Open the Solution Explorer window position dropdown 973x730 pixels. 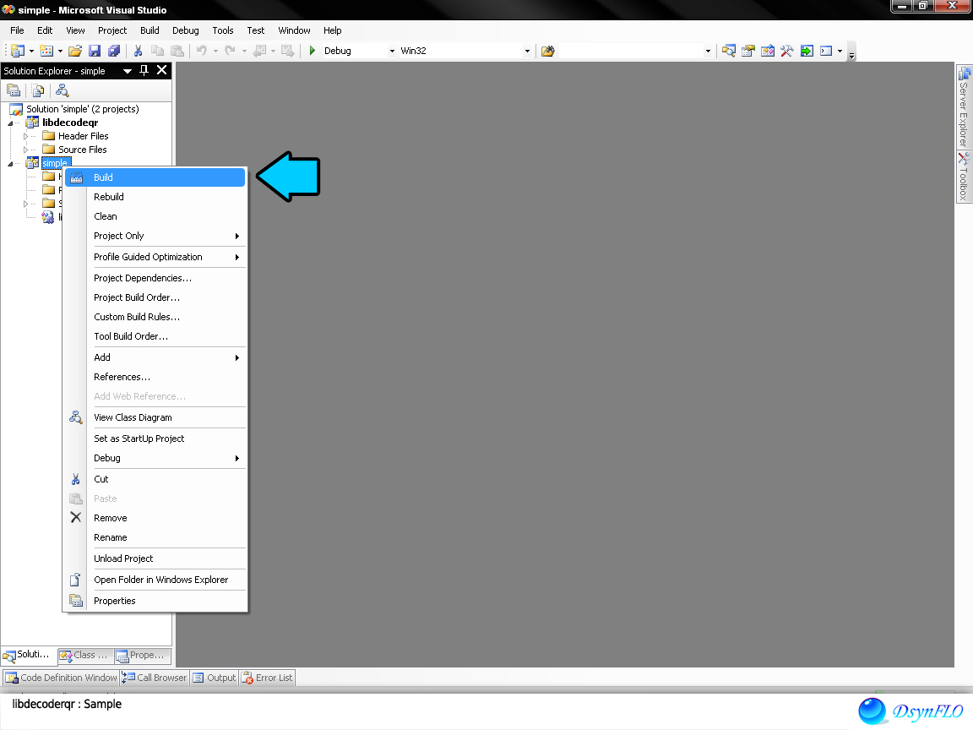(x=128, y=71)
